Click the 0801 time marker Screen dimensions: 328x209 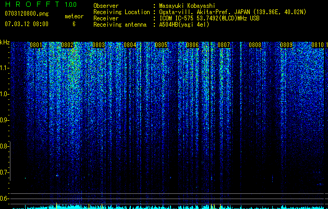(36, 45)
